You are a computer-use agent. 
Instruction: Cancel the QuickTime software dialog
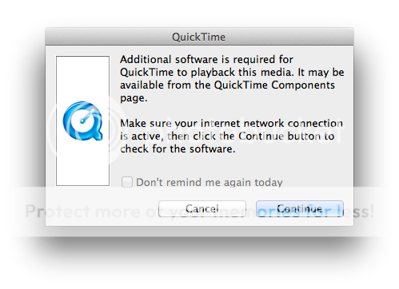[202, 208]
